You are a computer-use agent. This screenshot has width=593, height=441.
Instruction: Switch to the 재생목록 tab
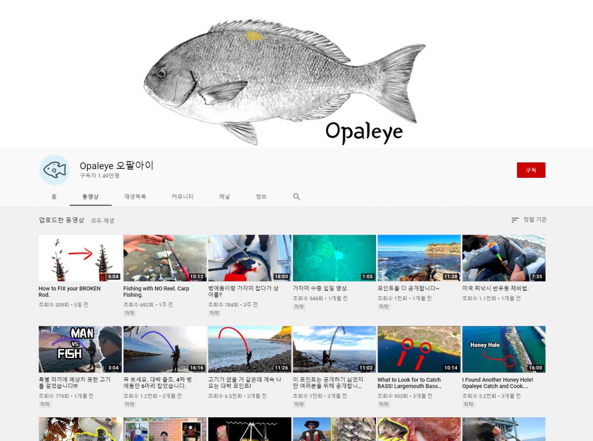point(135,197)
